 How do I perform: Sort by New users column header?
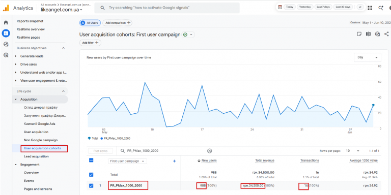209,160
